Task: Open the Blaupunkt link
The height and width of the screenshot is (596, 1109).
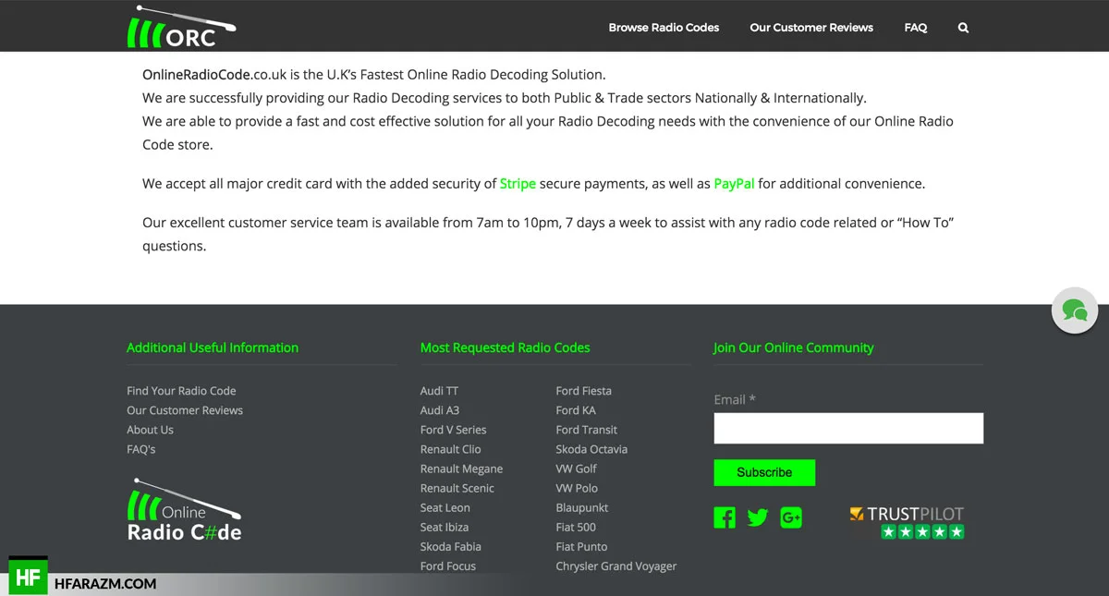Action: pyautogui.click(x=582, y=507)
